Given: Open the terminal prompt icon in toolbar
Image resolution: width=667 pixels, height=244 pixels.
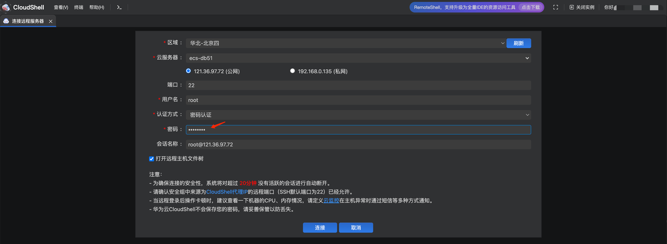Looking at the screenshot, I should [119, 7].
